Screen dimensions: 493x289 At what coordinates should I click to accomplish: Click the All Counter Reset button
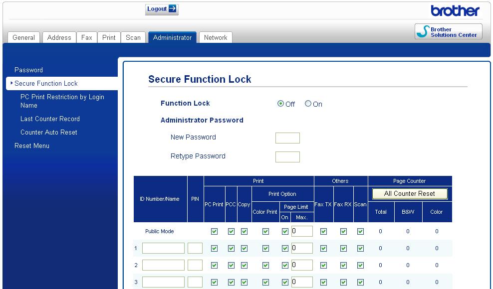(410, 194)
